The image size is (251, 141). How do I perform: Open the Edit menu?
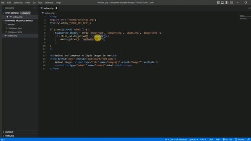point(9,3)
